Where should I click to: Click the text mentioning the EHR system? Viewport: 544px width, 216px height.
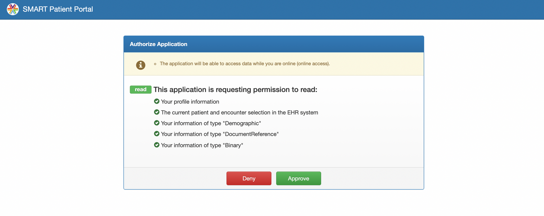click(240, 113)
